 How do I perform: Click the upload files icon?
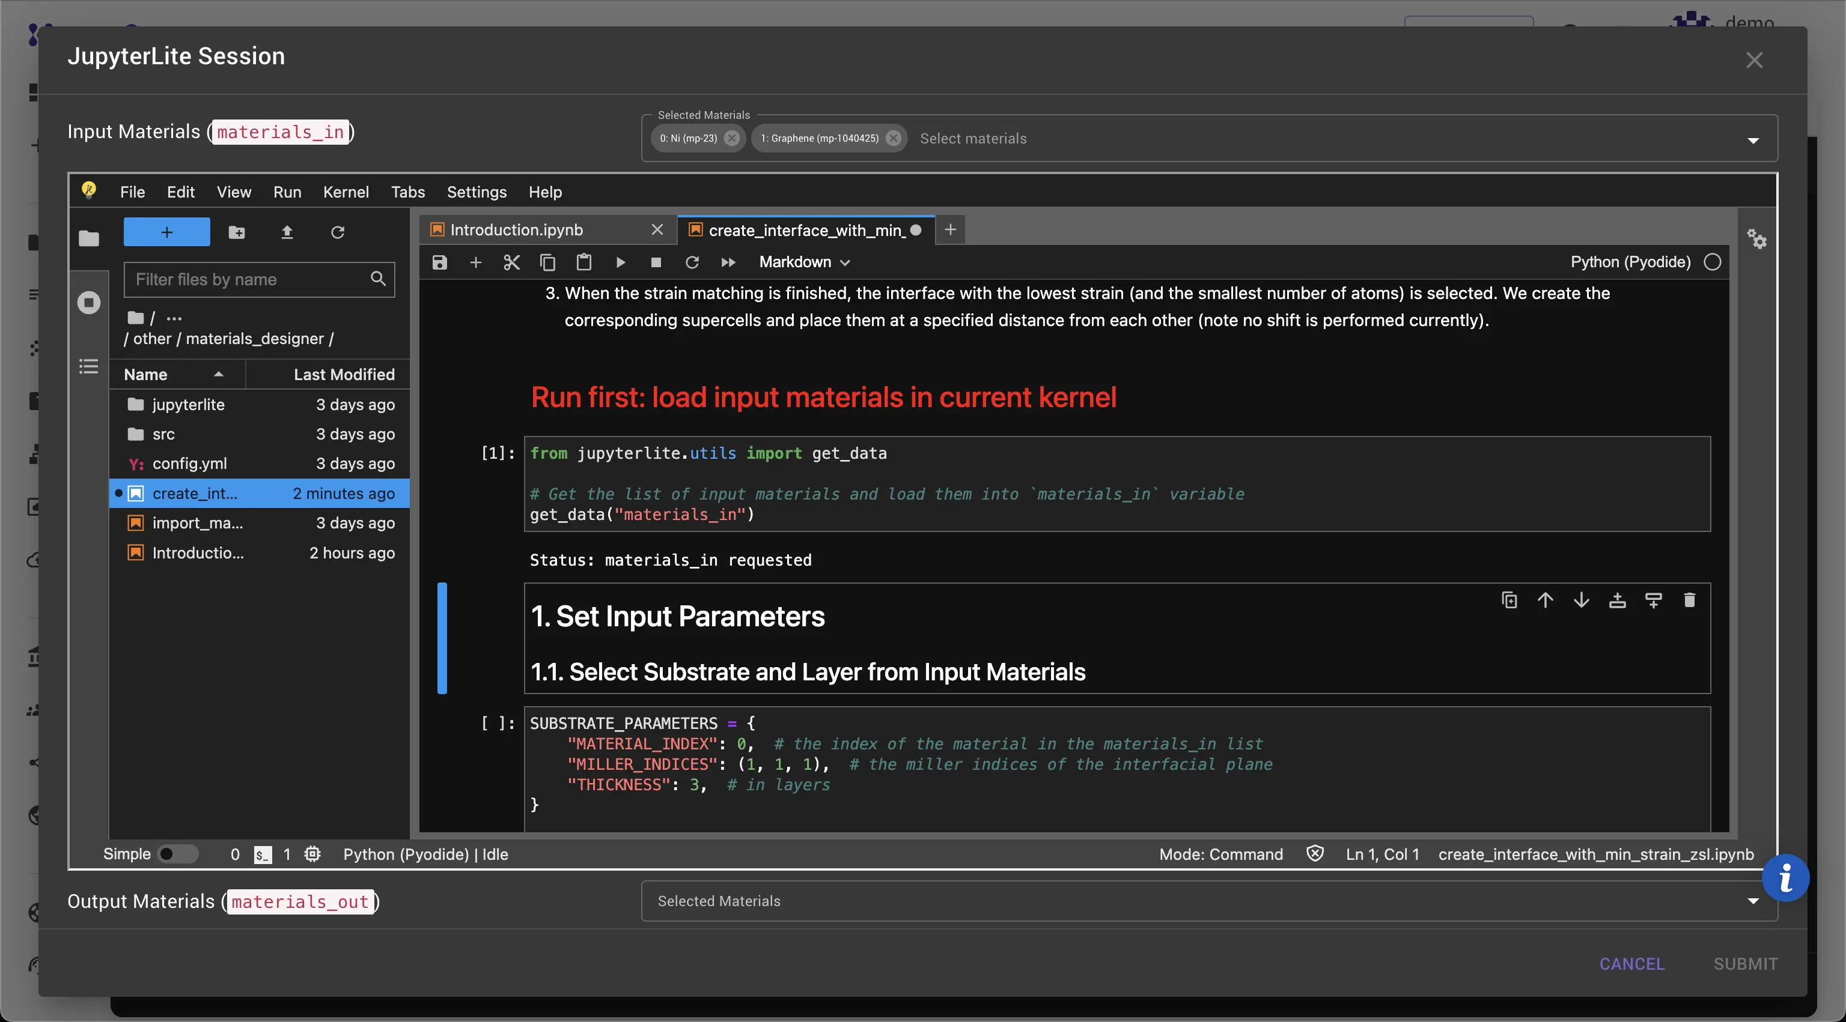287,232
